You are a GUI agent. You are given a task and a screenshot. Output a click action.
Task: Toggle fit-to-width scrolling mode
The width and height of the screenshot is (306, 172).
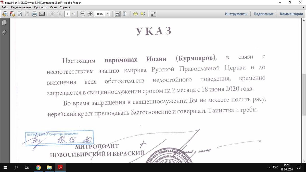click(x=118, y=14)
